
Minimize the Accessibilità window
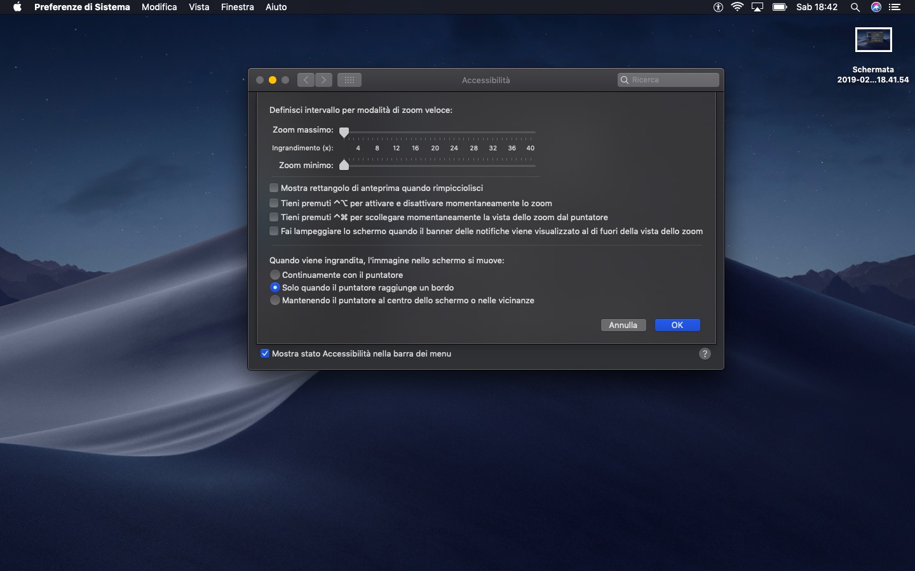point(273,80)
